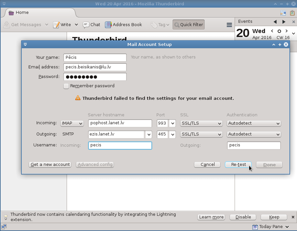Open the Thunderbird hamburger menu

[x=229, y=25]
